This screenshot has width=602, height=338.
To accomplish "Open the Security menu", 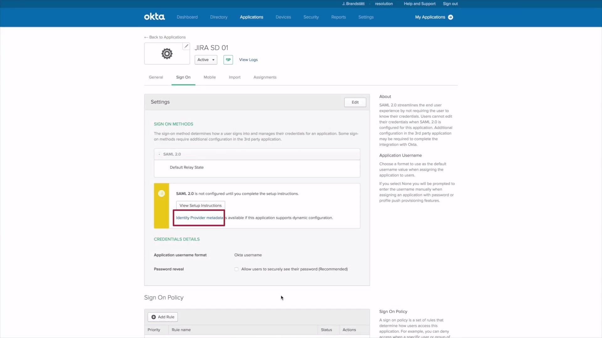I will (x=311, y=17).
